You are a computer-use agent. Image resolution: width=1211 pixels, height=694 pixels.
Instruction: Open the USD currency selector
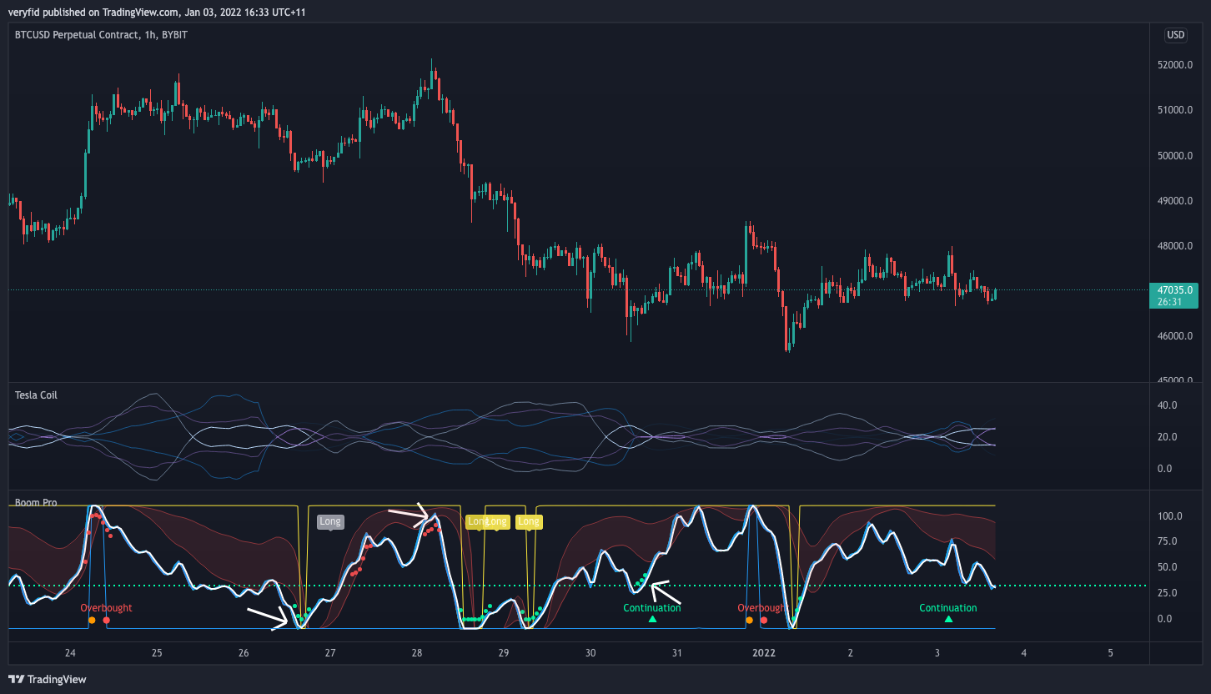tap(1175, 35)
